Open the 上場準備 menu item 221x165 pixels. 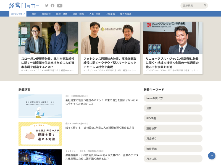tap(110, 14)
